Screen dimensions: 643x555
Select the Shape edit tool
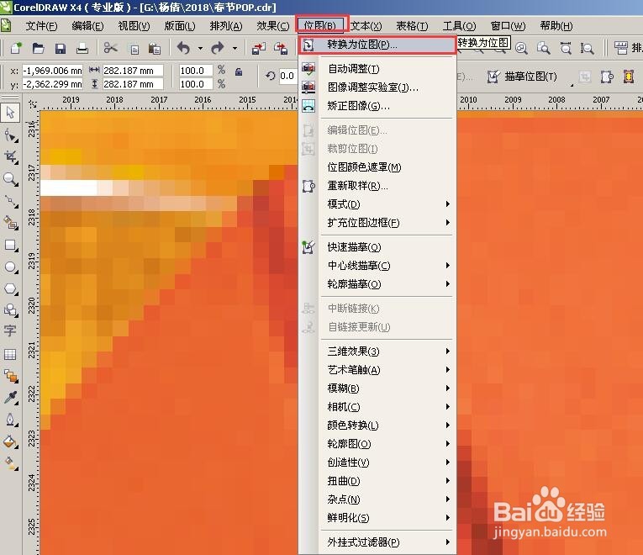(10, 135)
